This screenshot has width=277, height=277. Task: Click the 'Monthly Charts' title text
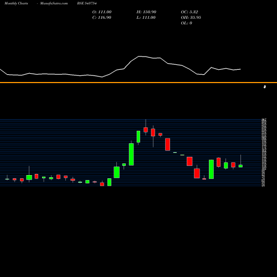pyautogui.click(x=16, y=3)
